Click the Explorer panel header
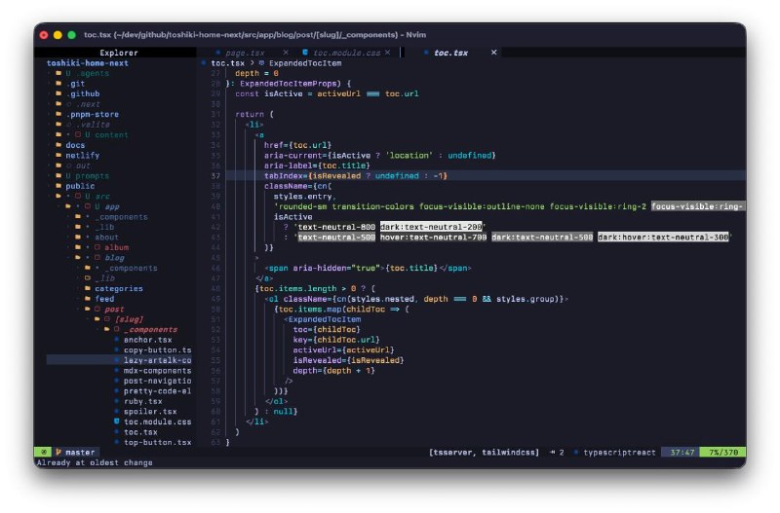 (x=118, y=53)
